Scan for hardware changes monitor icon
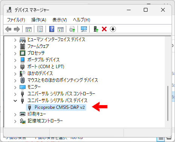The width and height of the screenshot is (175, 142). point(84,29)
